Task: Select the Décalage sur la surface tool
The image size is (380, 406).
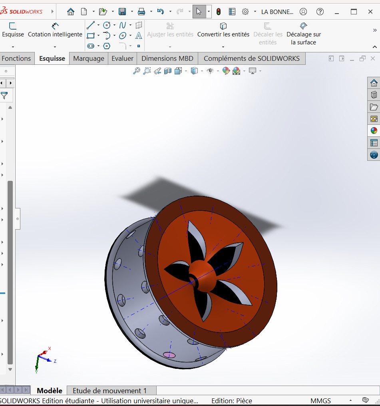Action: coord(303,26)
